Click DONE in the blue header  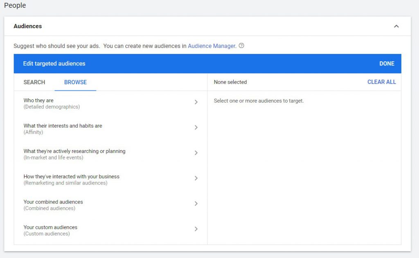(x=387, y=63)
